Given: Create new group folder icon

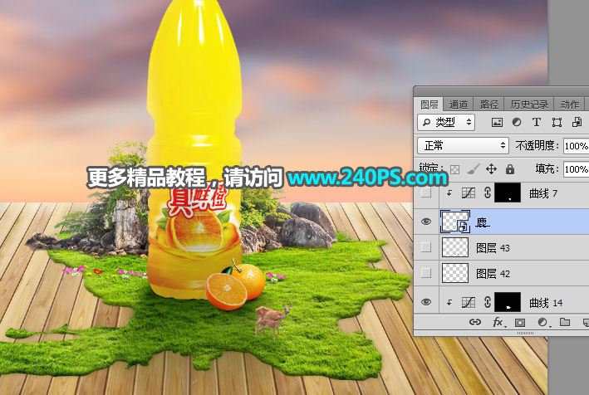Looking at the screenshot, I should tap(565, 322).
